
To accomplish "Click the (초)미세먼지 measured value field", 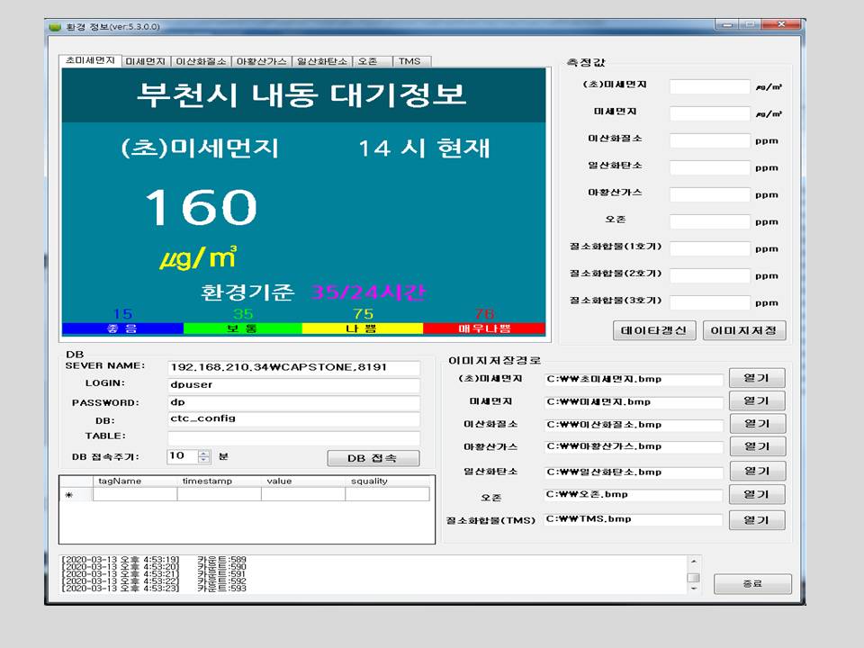I will (x=710, y=86).
